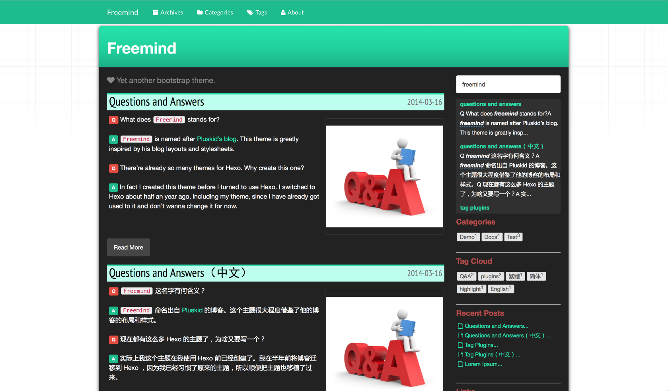Click file icon next to 'Tag Plugins...' recent post

(460, 345)
